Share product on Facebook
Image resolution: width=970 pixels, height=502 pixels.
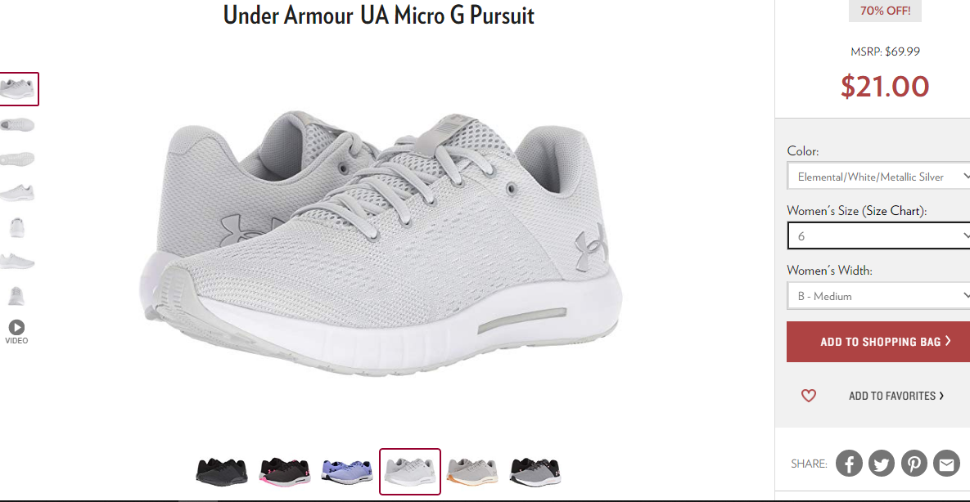click(849, 463)
